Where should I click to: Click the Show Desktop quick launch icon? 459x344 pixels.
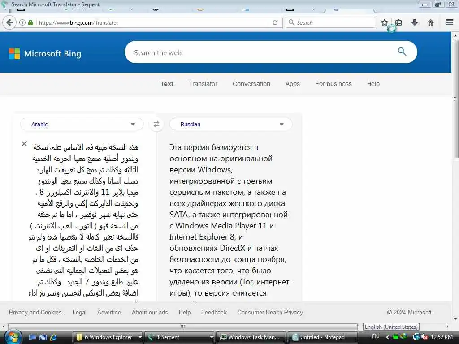[32, 337]
